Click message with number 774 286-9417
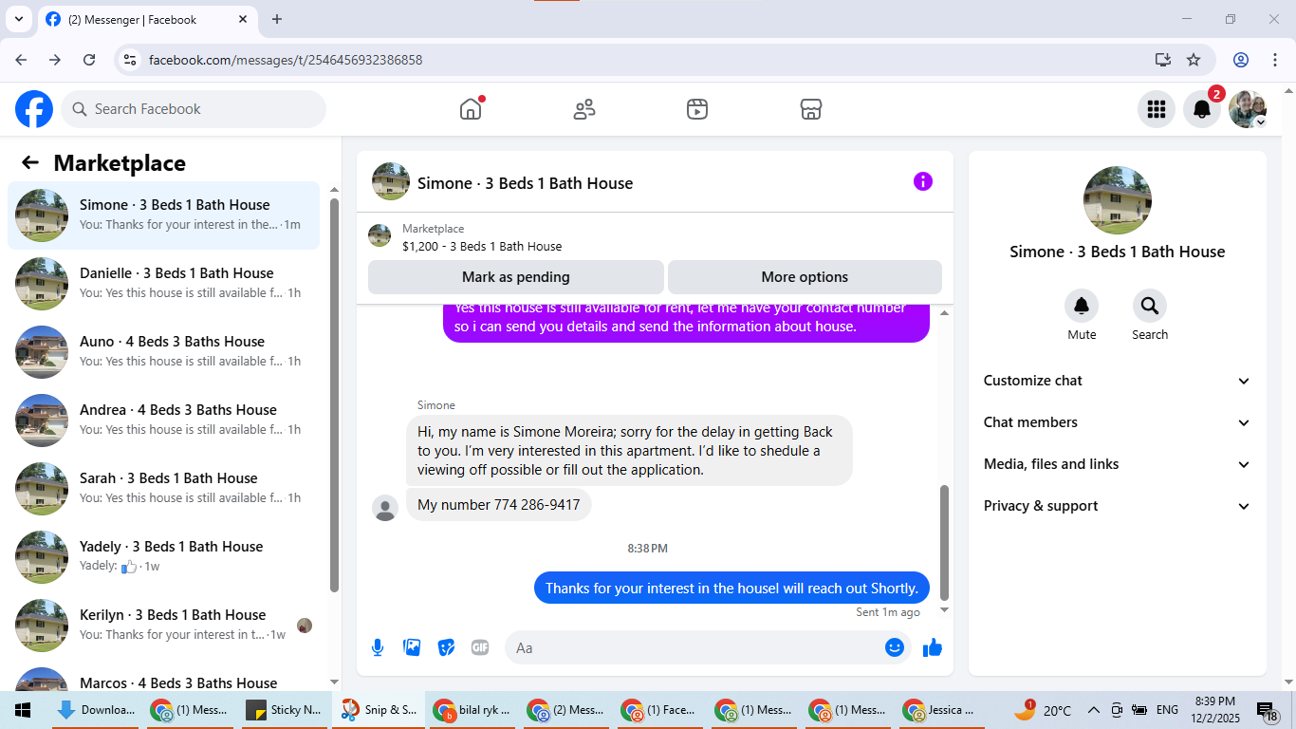The height and width of the screenshot is (729, 1296). coord(499,505)
